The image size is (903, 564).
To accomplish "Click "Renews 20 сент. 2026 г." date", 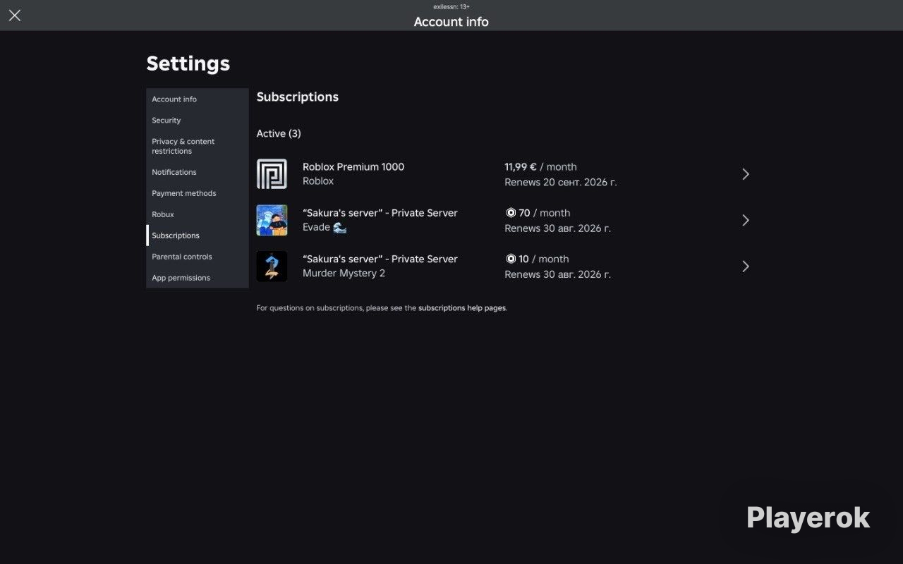I will 561,182.
